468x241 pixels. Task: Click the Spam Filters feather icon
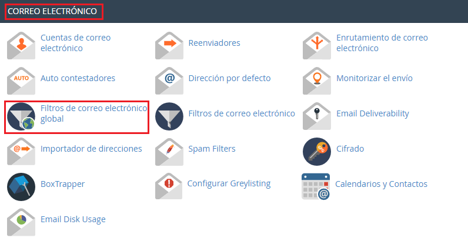click(x=169, y=152)
